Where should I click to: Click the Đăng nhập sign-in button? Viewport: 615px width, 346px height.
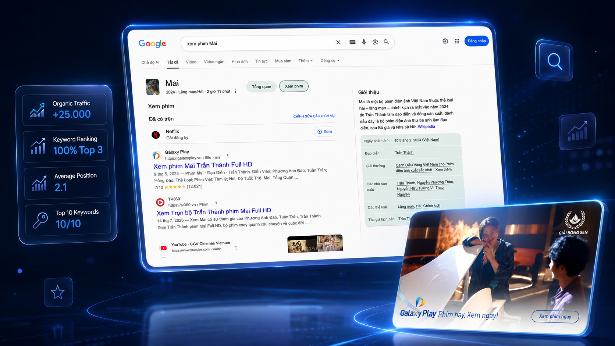click(x=477, y=41)
